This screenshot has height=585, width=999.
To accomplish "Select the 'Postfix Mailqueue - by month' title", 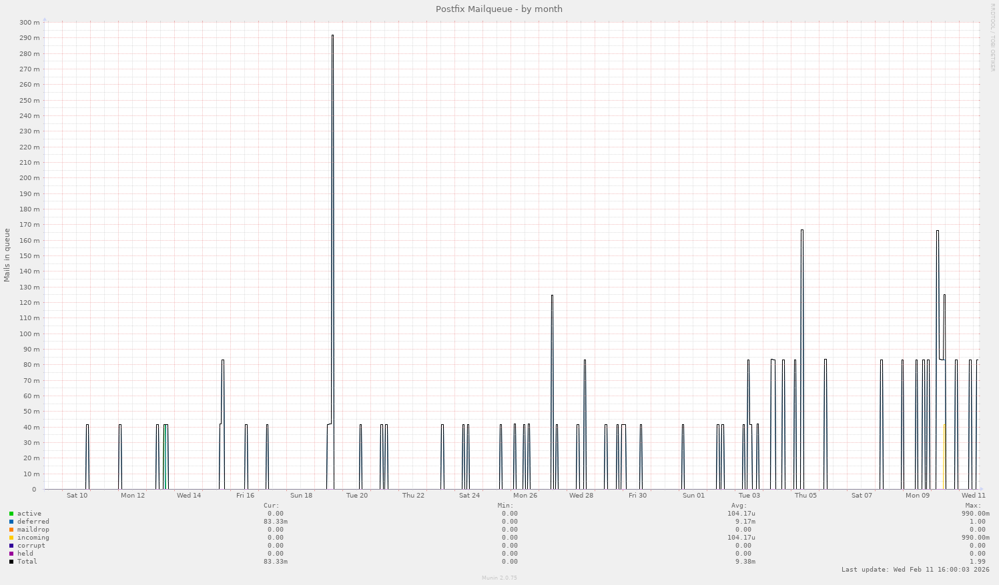I will 498,9.
